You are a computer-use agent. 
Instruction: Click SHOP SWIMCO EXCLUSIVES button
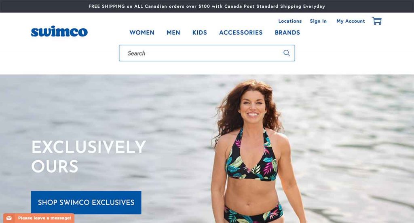[86, 202]
